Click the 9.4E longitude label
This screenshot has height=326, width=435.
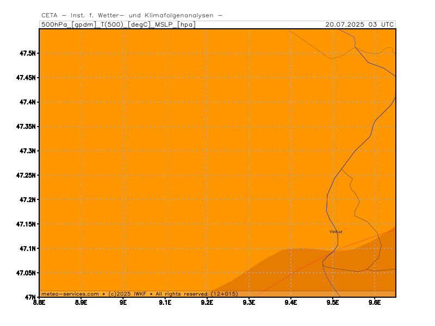coord(291,302)
